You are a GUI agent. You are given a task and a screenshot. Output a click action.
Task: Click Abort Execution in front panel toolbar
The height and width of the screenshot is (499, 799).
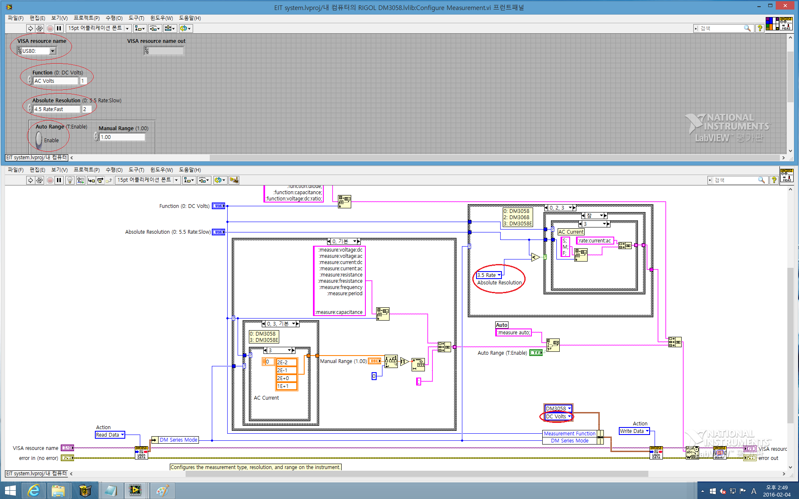[x=50, y=28]
